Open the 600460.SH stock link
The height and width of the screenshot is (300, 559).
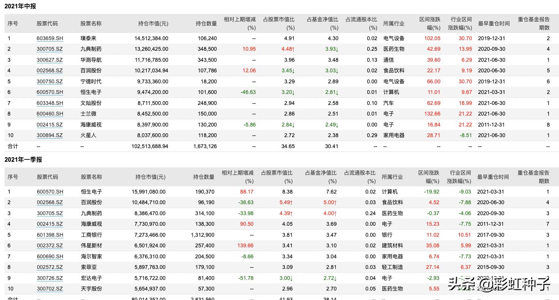[x=50, y=114]
